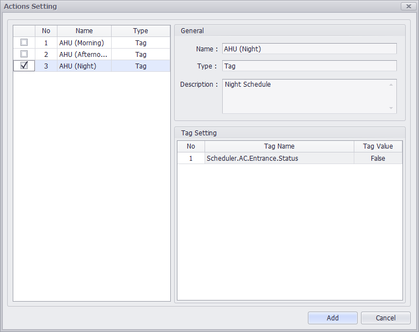The width and height of the screenshot is (419, 332).
Task: Check the AHU (Morning) checkbox
Action: pos(24,43)
